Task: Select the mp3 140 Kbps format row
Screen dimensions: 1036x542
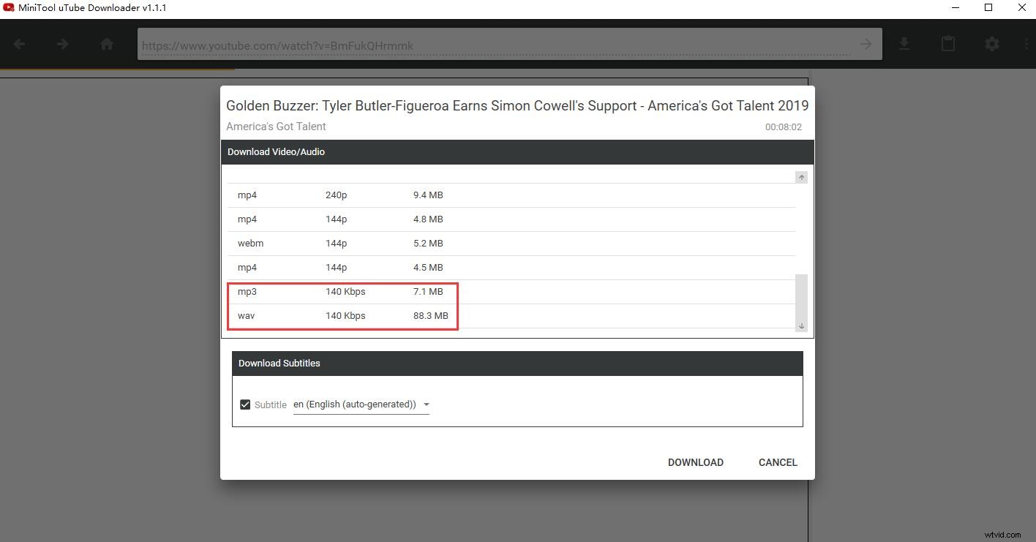Action: (x=342, y=291)
